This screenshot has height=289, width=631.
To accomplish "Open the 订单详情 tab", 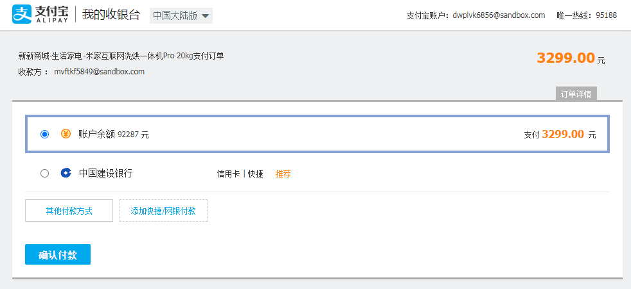I will point(576,94).
